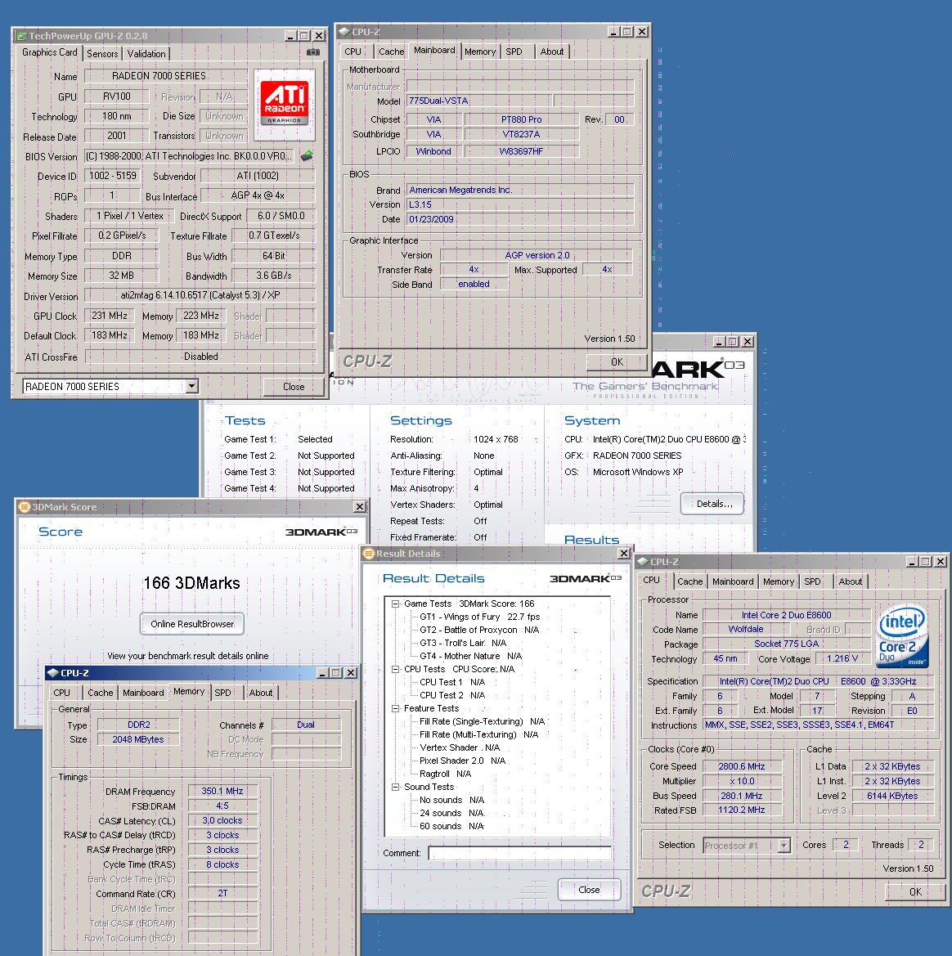
Task: Open Memory tab in the Processor CPU-Z window
Action: coord(779,581)
